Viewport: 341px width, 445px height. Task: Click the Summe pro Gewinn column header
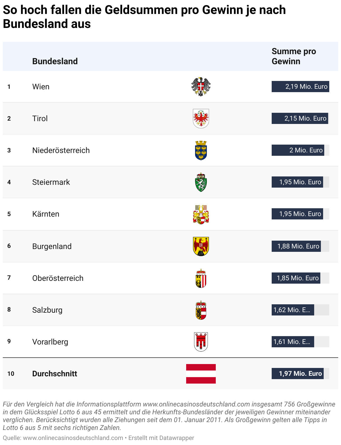click(x=293, y=56)
